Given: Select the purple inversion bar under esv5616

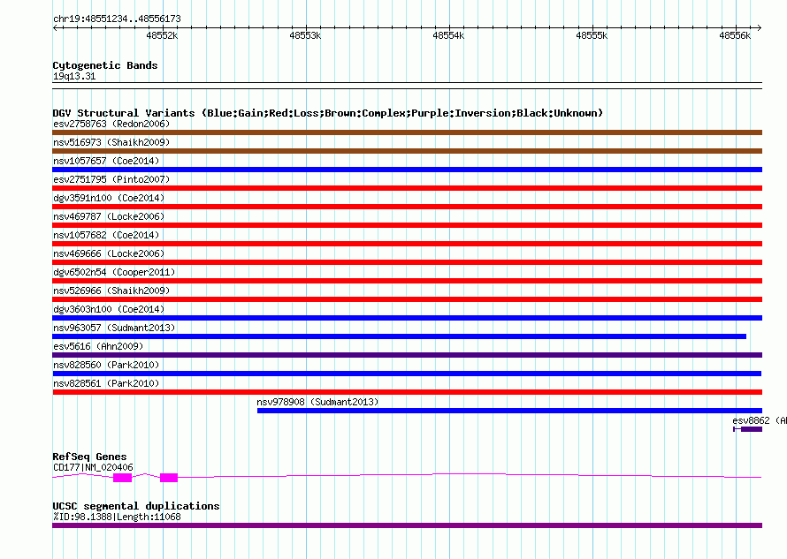Looking at the screenshot, I should click(407, 355).
